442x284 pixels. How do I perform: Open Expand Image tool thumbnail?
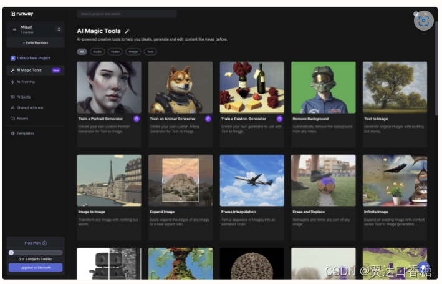point(180,180)
